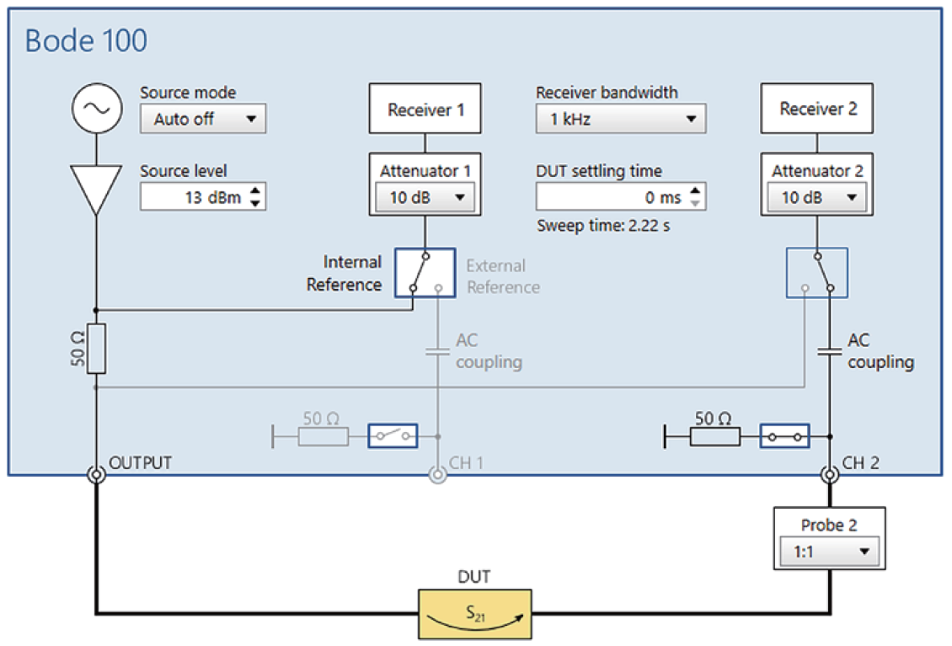Click the DUT label above the yellow block
952x646 pixels.
click(474, 577)
